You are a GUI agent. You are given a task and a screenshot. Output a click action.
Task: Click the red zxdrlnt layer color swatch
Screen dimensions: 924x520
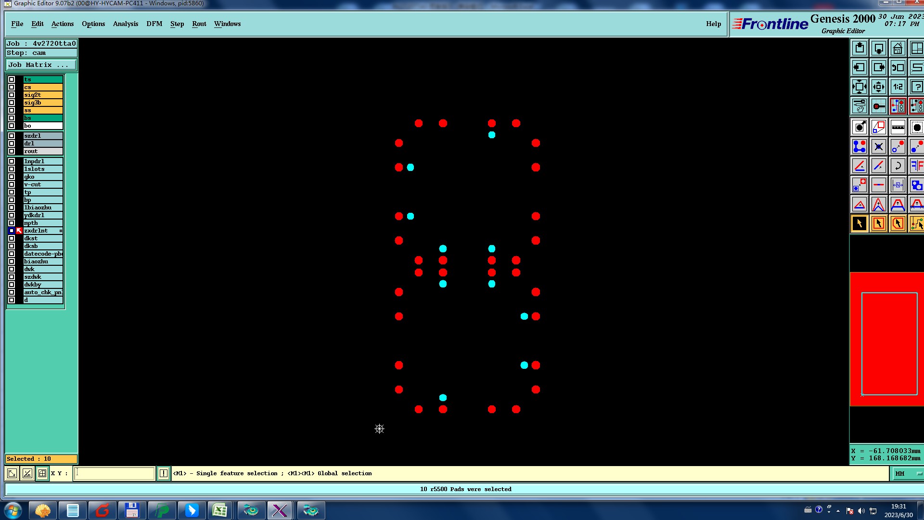point(19,231)
